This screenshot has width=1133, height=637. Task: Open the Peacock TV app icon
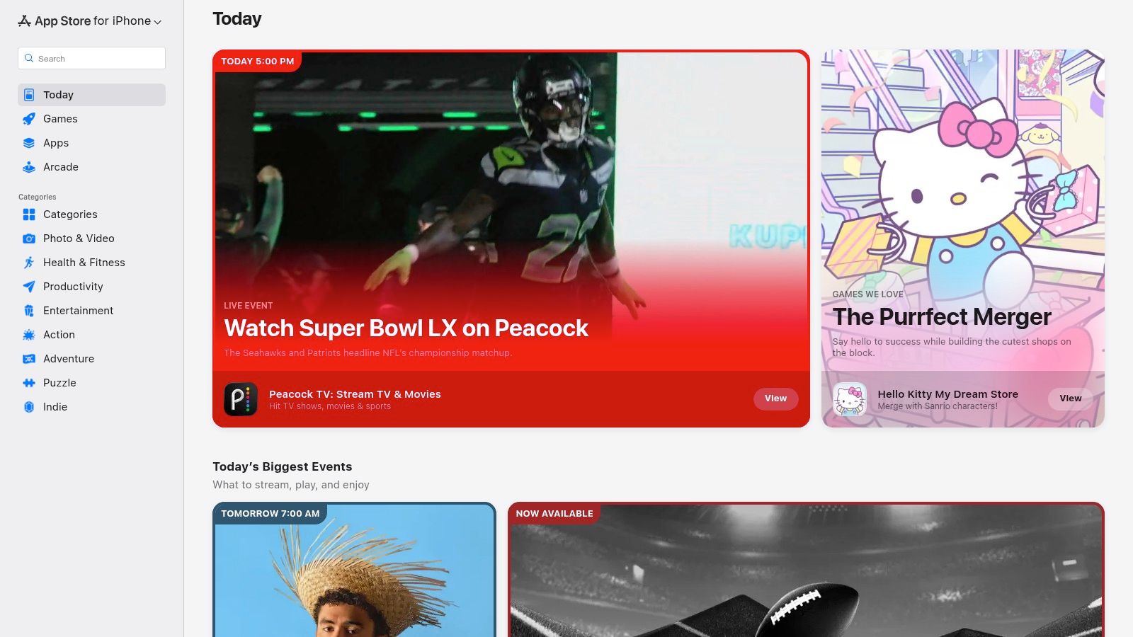point(241,399)
